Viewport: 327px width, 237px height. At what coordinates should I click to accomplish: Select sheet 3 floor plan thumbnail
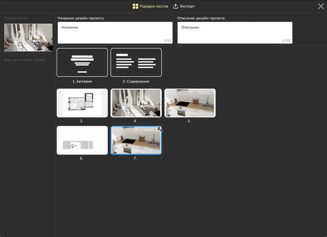(x=82, y=103)
